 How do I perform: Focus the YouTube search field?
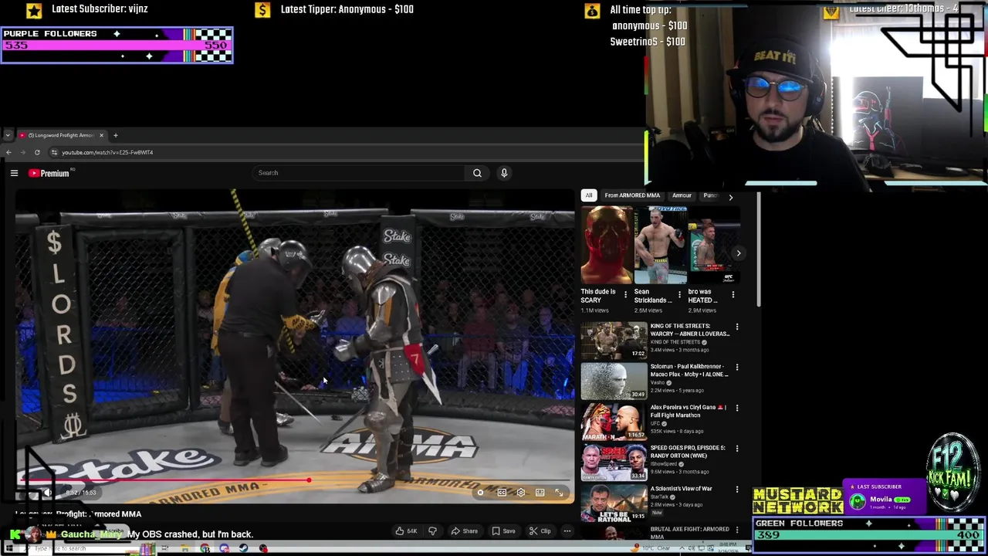coord(359,173)
